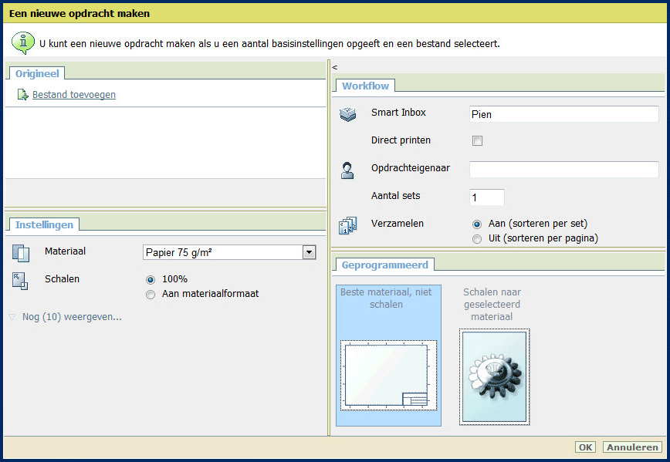
Task: Click the add file document icon
Action: click(22, 96)
